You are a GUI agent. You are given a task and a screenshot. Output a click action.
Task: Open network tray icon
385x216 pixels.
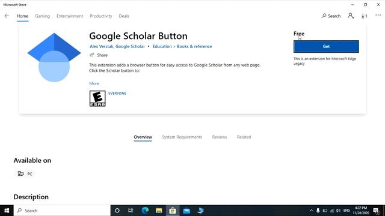click(331, 211)
